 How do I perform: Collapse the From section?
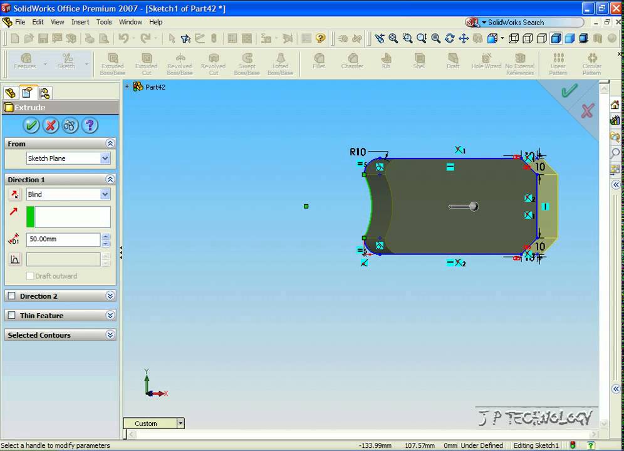pos(110,143)
